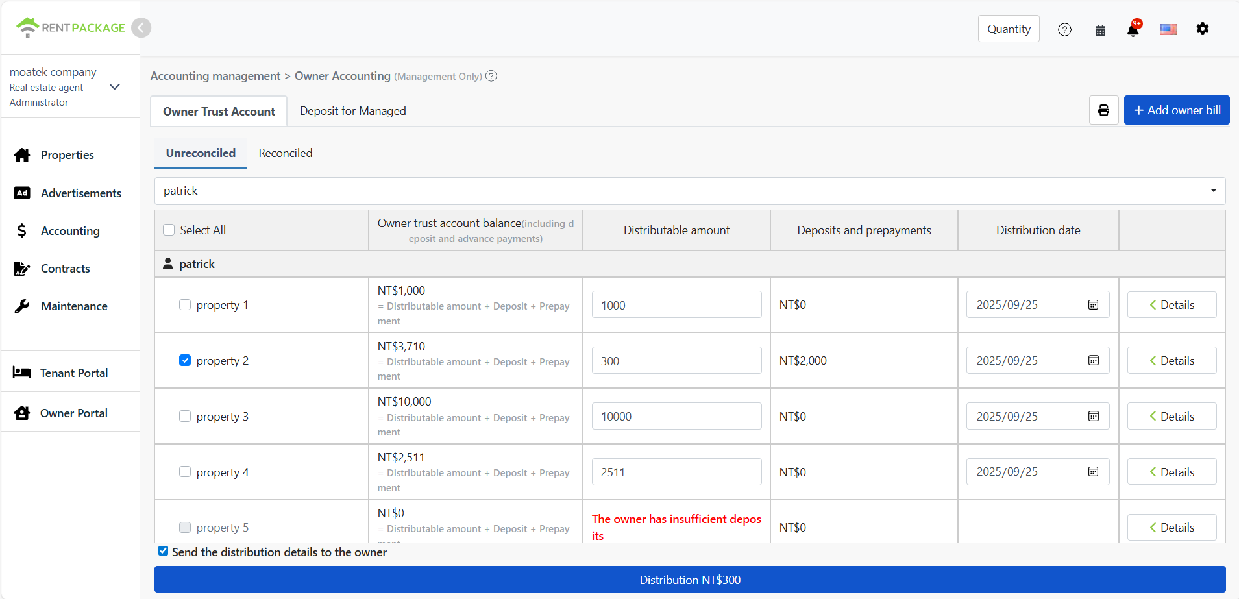The width and height of the screenshot is (1239, 599).
Task: Click the printer icon button
Action: [1103, 110]
